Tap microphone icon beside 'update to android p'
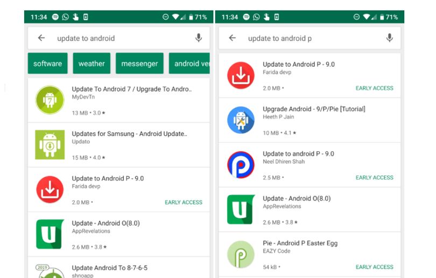The height and width of the screenshot is (278, 436). (x=390, y=38)
